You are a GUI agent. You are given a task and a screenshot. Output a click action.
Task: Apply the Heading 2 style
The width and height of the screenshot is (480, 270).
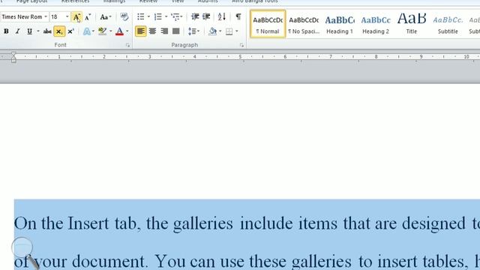click(376, 24)
